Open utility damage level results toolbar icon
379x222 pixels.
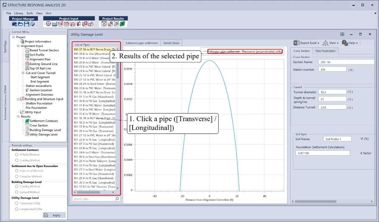pos(116,24)
